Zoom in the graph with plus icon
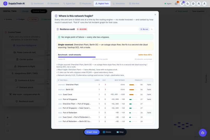Viewport: 210px width, 140px height. 8,118
